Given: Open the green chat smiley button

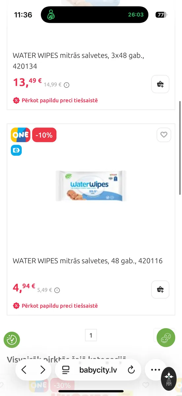Looking at the screenshot, I should [166, 338].
